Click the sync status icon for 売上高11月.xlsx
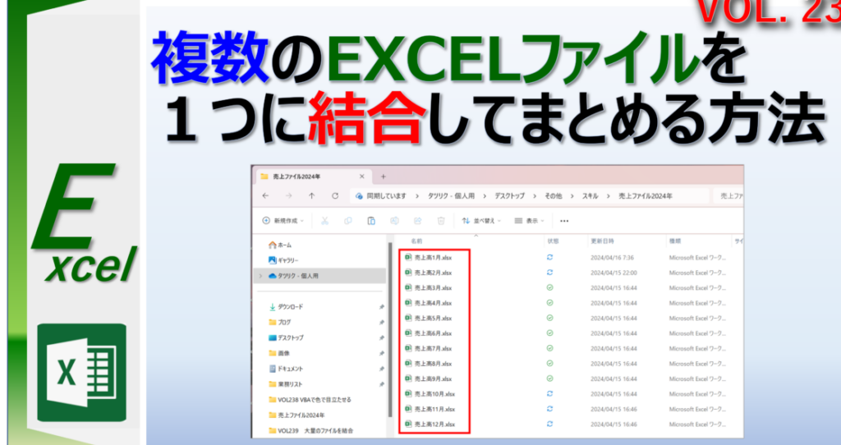 [549, 409]
